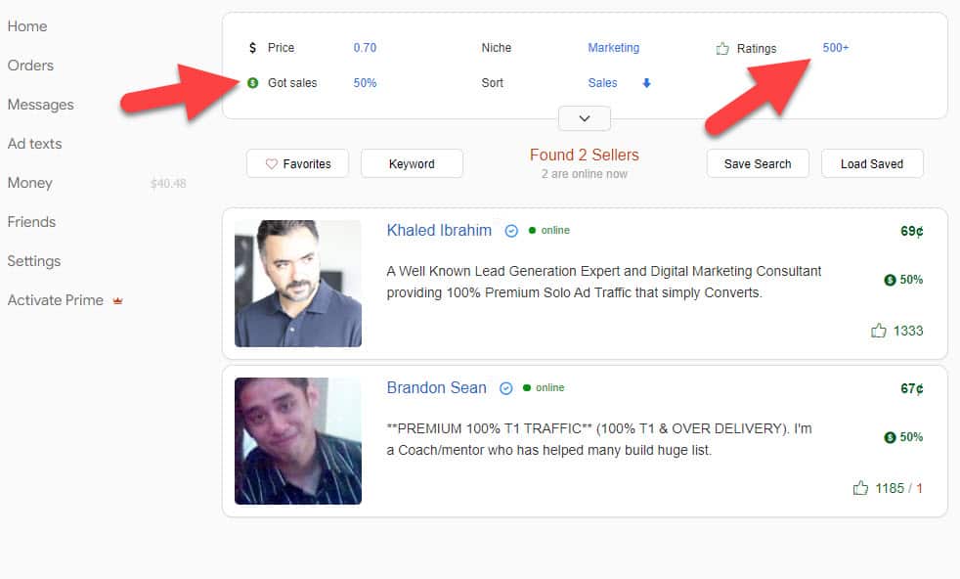The width and height of the screenshot is (960, 579).
Task: Expand the filter panel with chevron
Action: click(x=584, y=118)
